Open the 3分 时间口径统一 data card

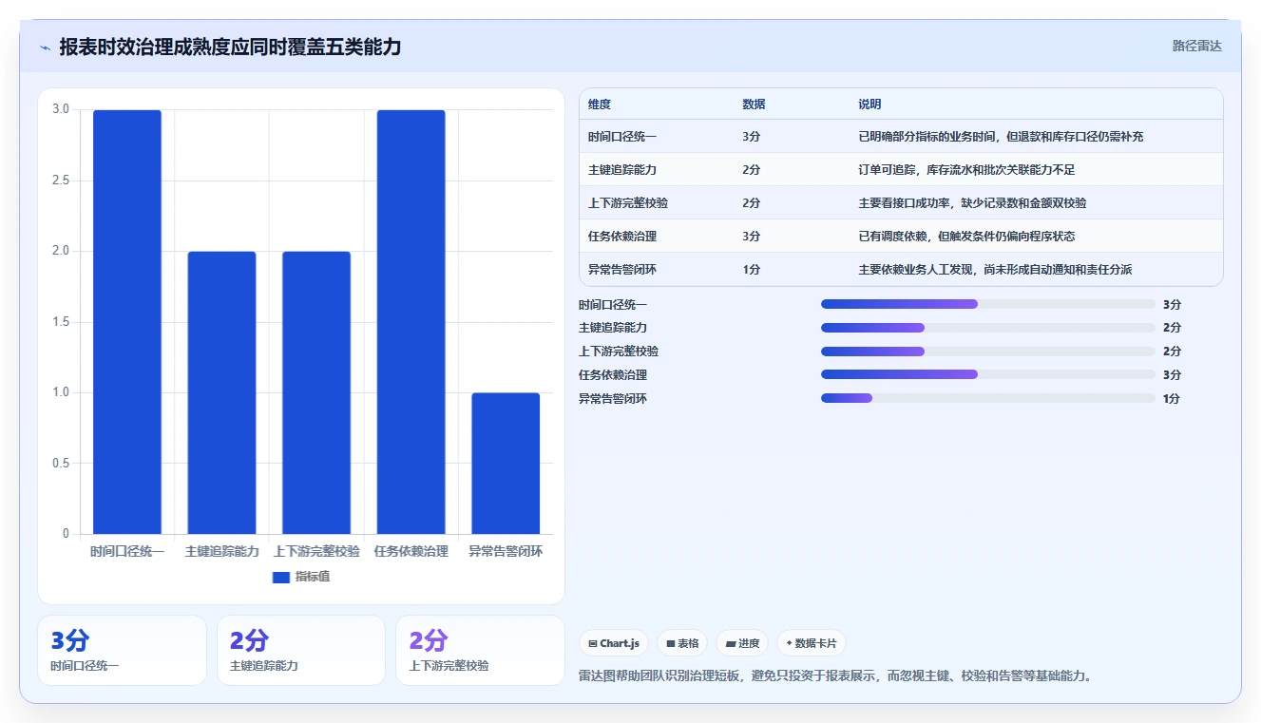(122, 650)
